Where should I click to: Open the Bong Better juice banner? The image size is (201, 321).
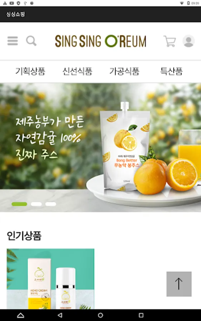pyautogui.click(x=100, y=147)
